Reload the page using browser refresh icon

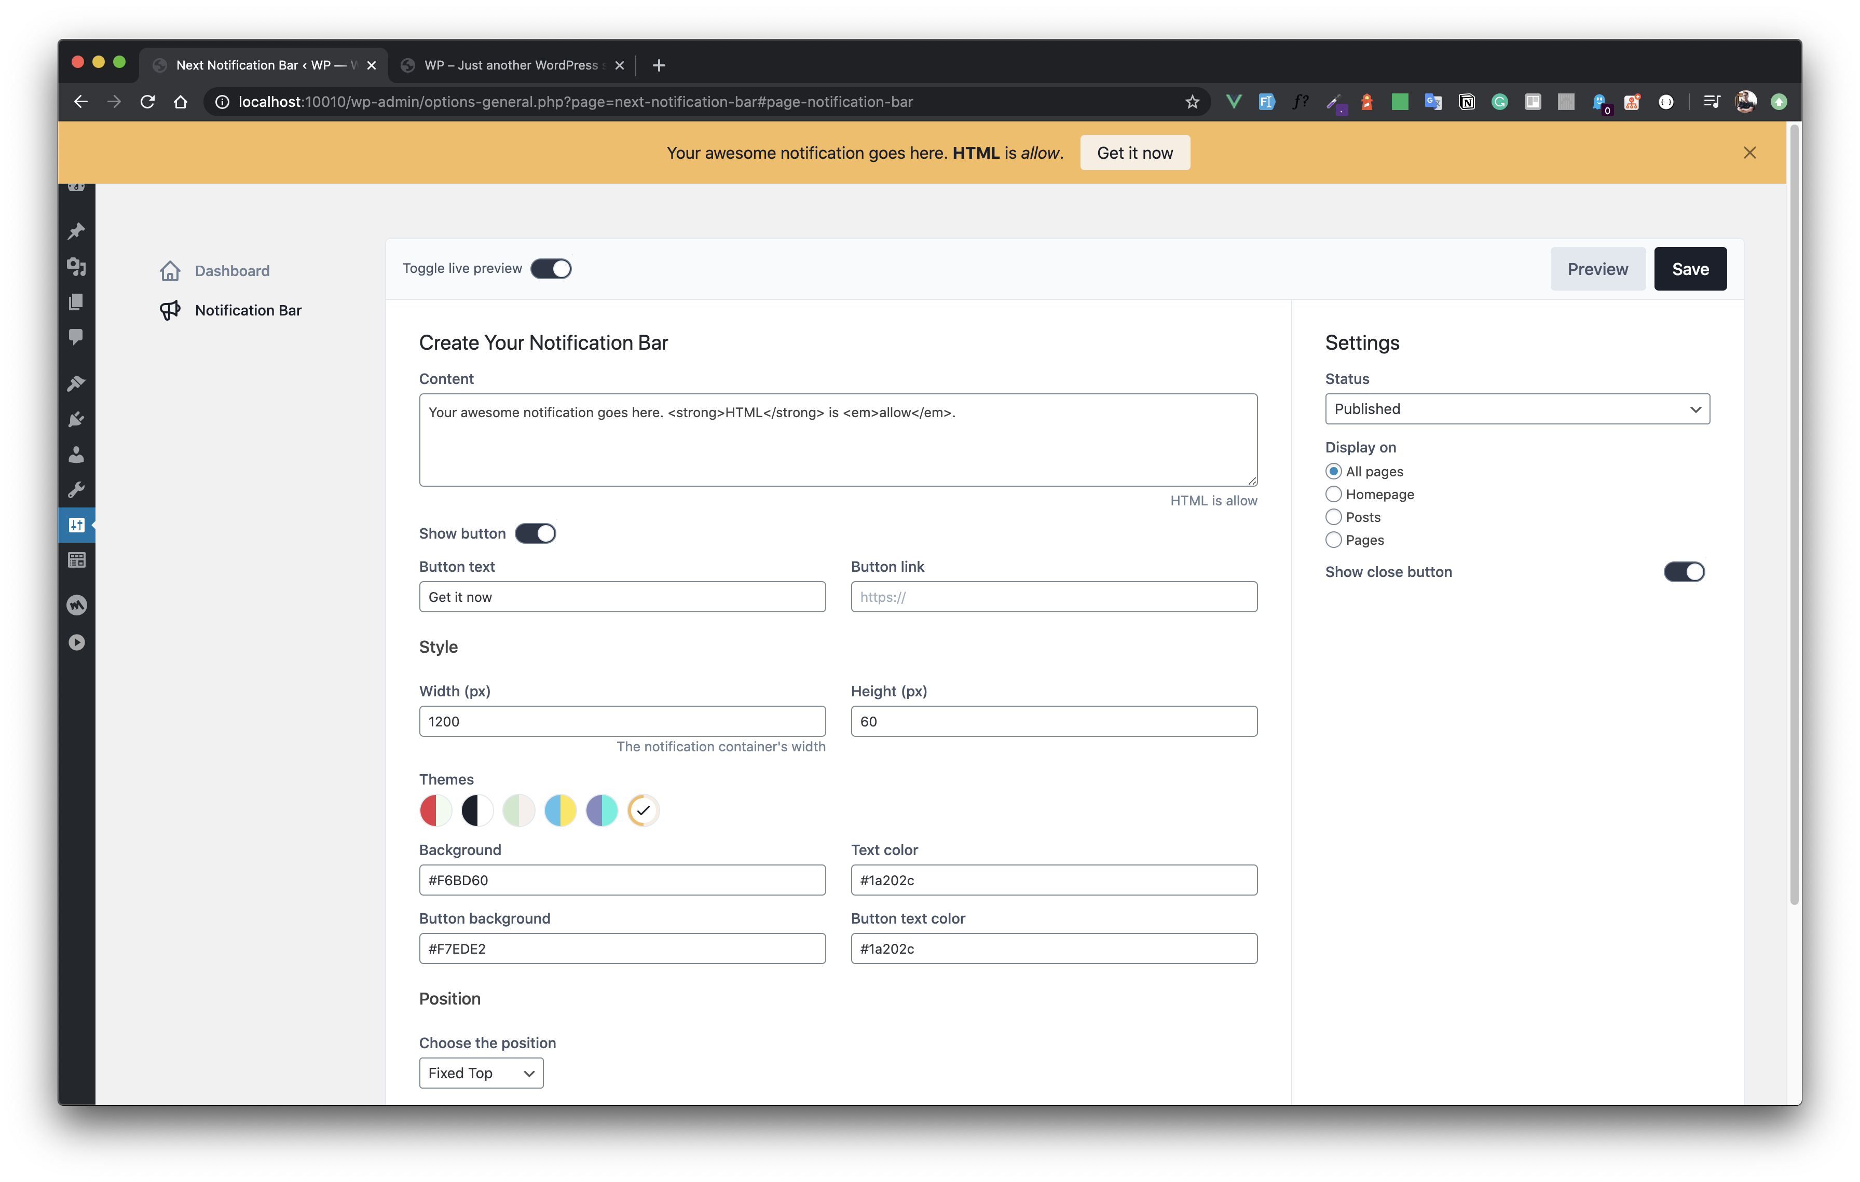(147, 102)
